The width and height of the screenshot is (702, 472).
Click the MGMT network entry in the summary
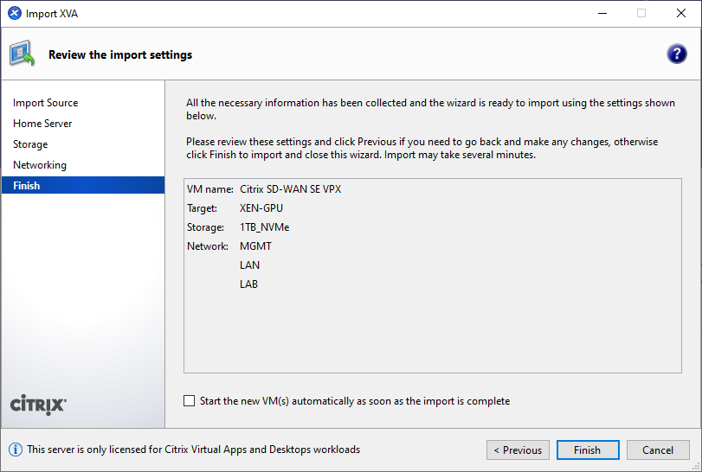[255, 246]
